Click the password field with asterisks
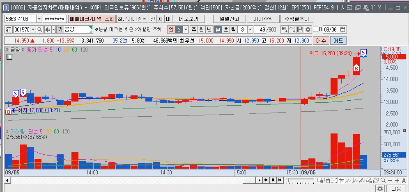Screen dimensions: 409x192 tap(55, 19)
